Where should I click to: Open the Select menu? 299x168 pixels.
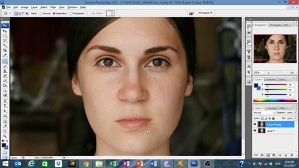43,7
